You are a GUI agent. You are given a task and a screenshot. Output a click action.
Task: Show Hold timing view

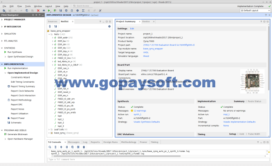[241, 134]
